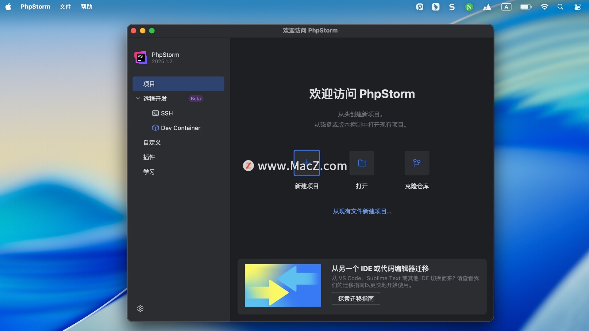The height and width of the screenshot is (331, 589).
Task: Click the 新建项目 label
Action: click(x=307, y=186)
